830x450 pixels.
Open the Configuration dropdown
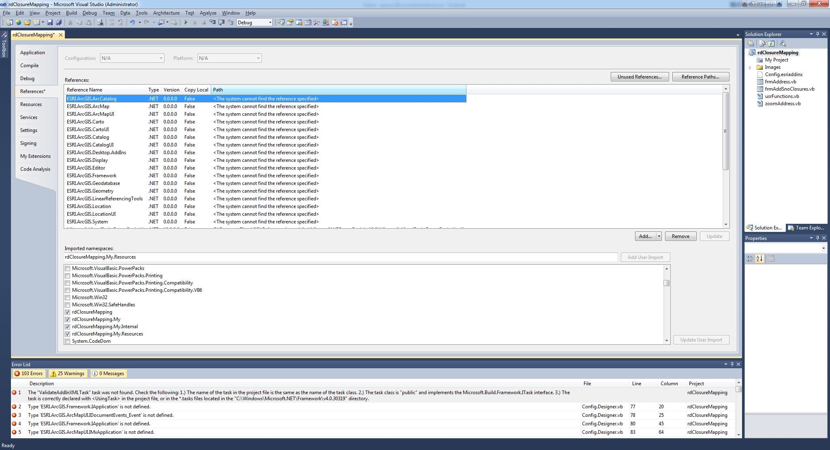pos(132,58)
